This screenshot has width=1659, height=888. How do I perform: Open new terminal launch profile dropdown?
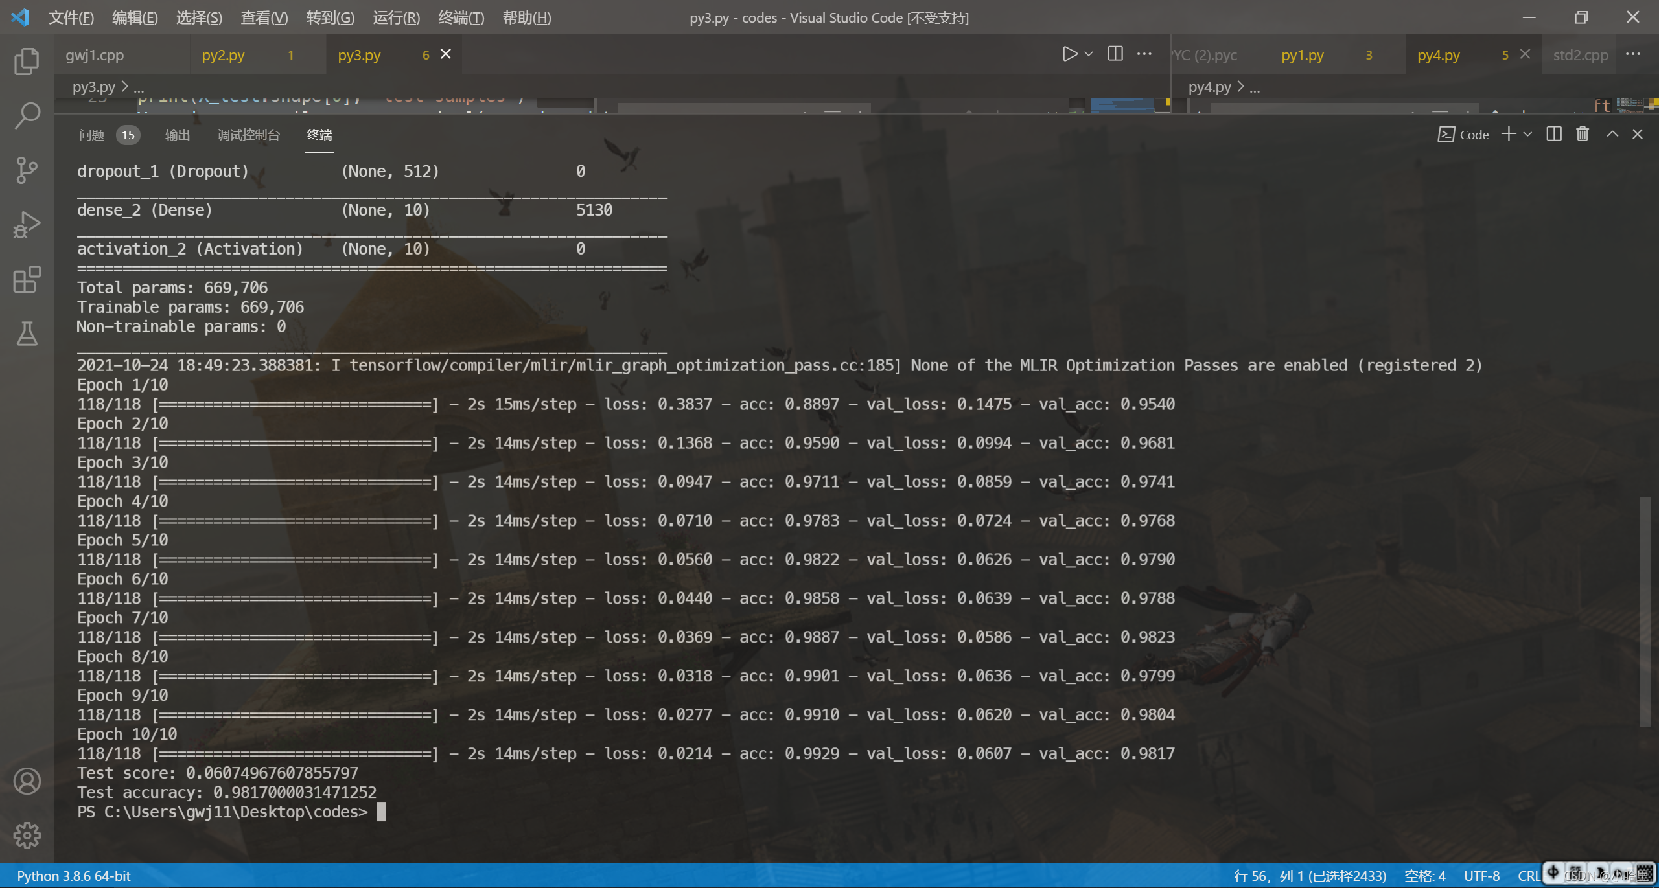pyautogui.click(x=1527, y=134)
